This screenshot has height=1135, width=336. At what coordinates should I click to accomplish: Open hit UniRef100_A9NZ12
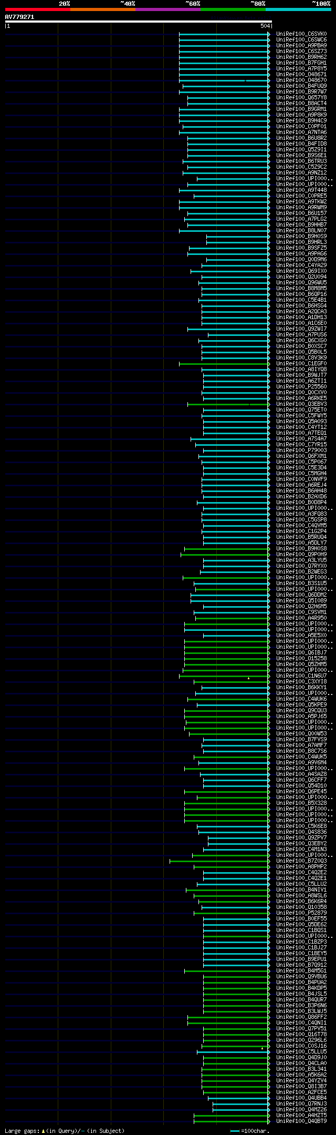click(301, 172)
